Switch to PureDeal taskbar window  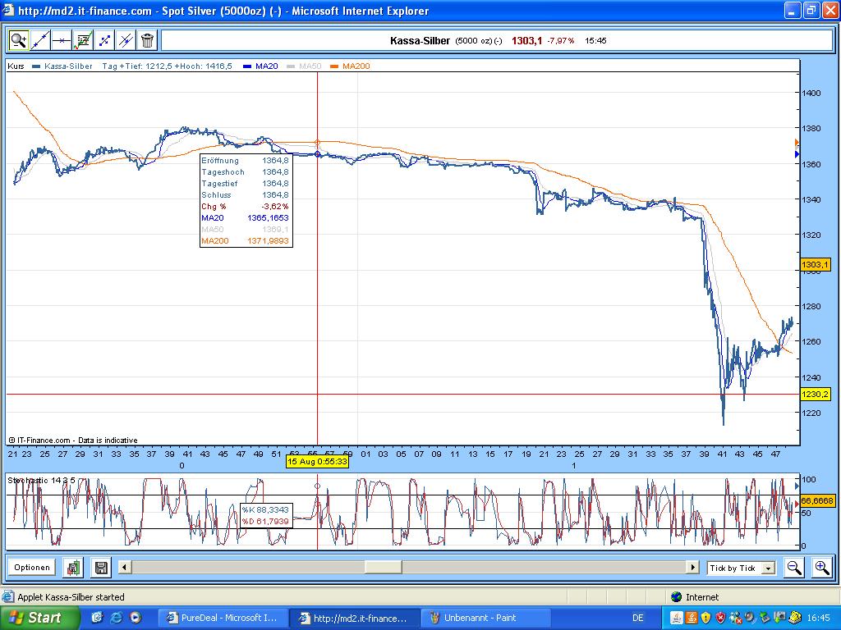coord(223,618)
